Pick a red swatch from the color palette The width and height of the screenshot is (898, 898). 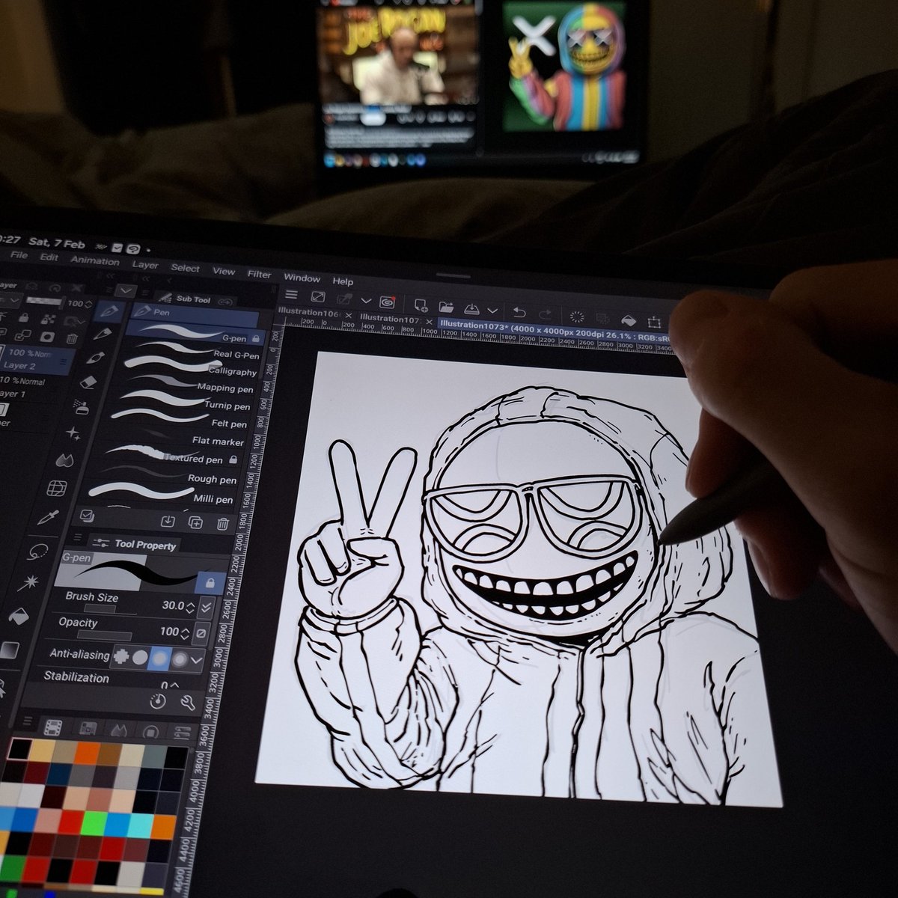pos(70,822)
